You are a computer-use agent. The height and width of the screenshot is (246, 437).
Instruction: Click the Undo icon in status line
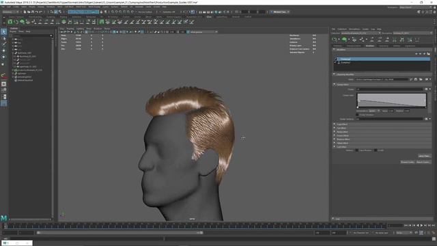tap(36, 12)
